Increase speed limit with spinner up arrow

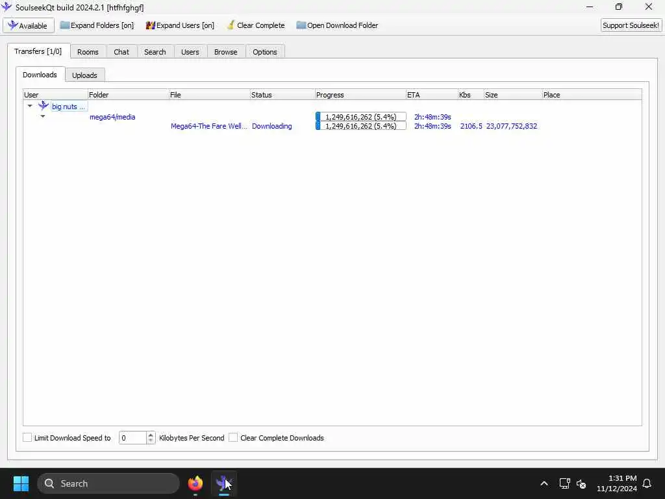[151, 435]
